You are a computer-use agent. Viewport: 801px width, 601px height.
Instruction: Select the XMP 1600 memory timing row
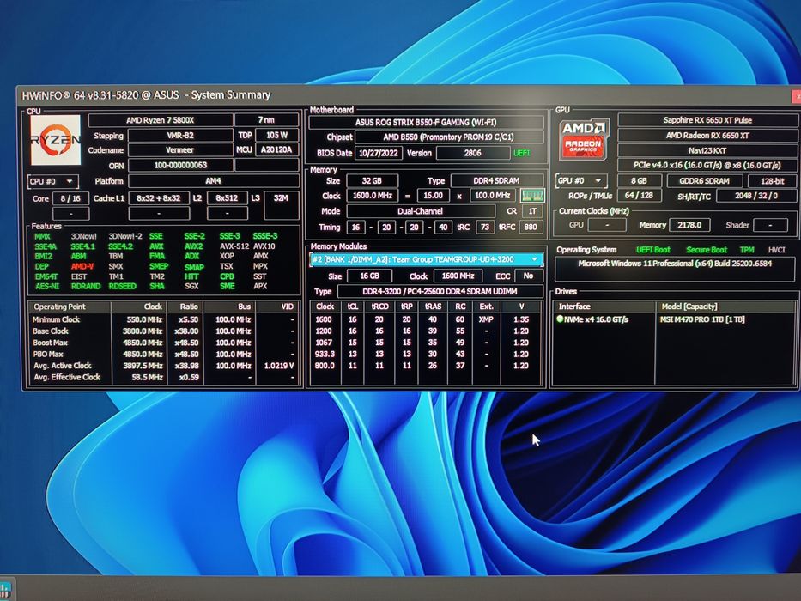pyautogui.click(x=425, y=319)
